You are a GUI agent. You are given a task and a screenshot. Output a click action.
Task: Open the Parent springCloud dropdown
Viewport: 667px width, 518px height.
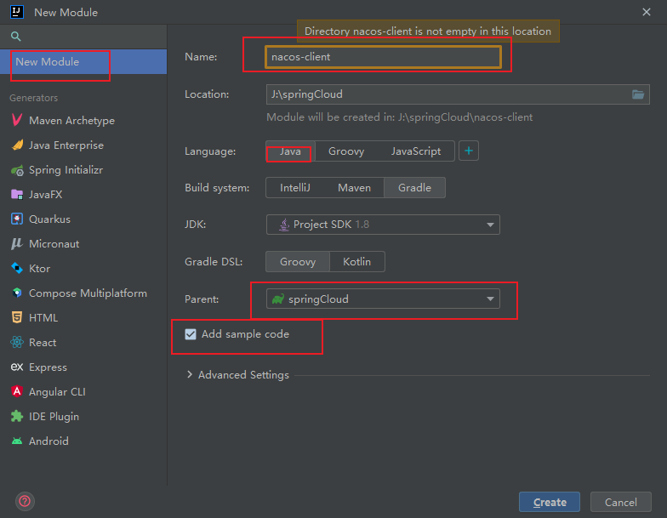383,299
